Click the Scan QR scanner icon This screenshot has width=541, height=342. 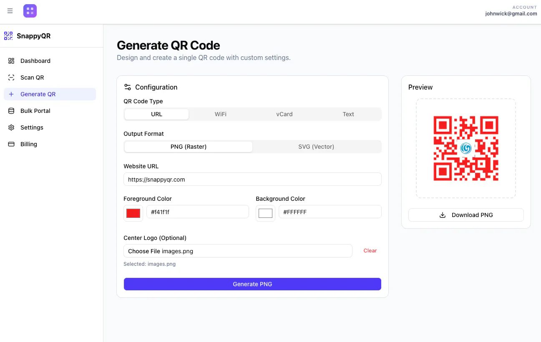(11, 77)
